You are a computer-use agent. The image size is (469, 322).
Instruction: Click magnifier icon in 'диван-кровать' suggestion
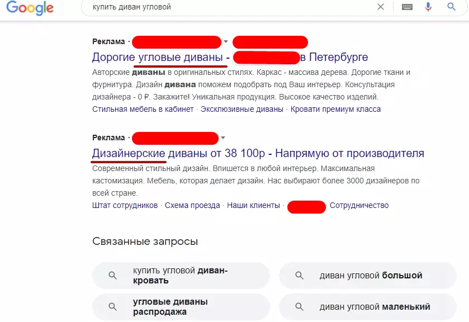[112, 275]
